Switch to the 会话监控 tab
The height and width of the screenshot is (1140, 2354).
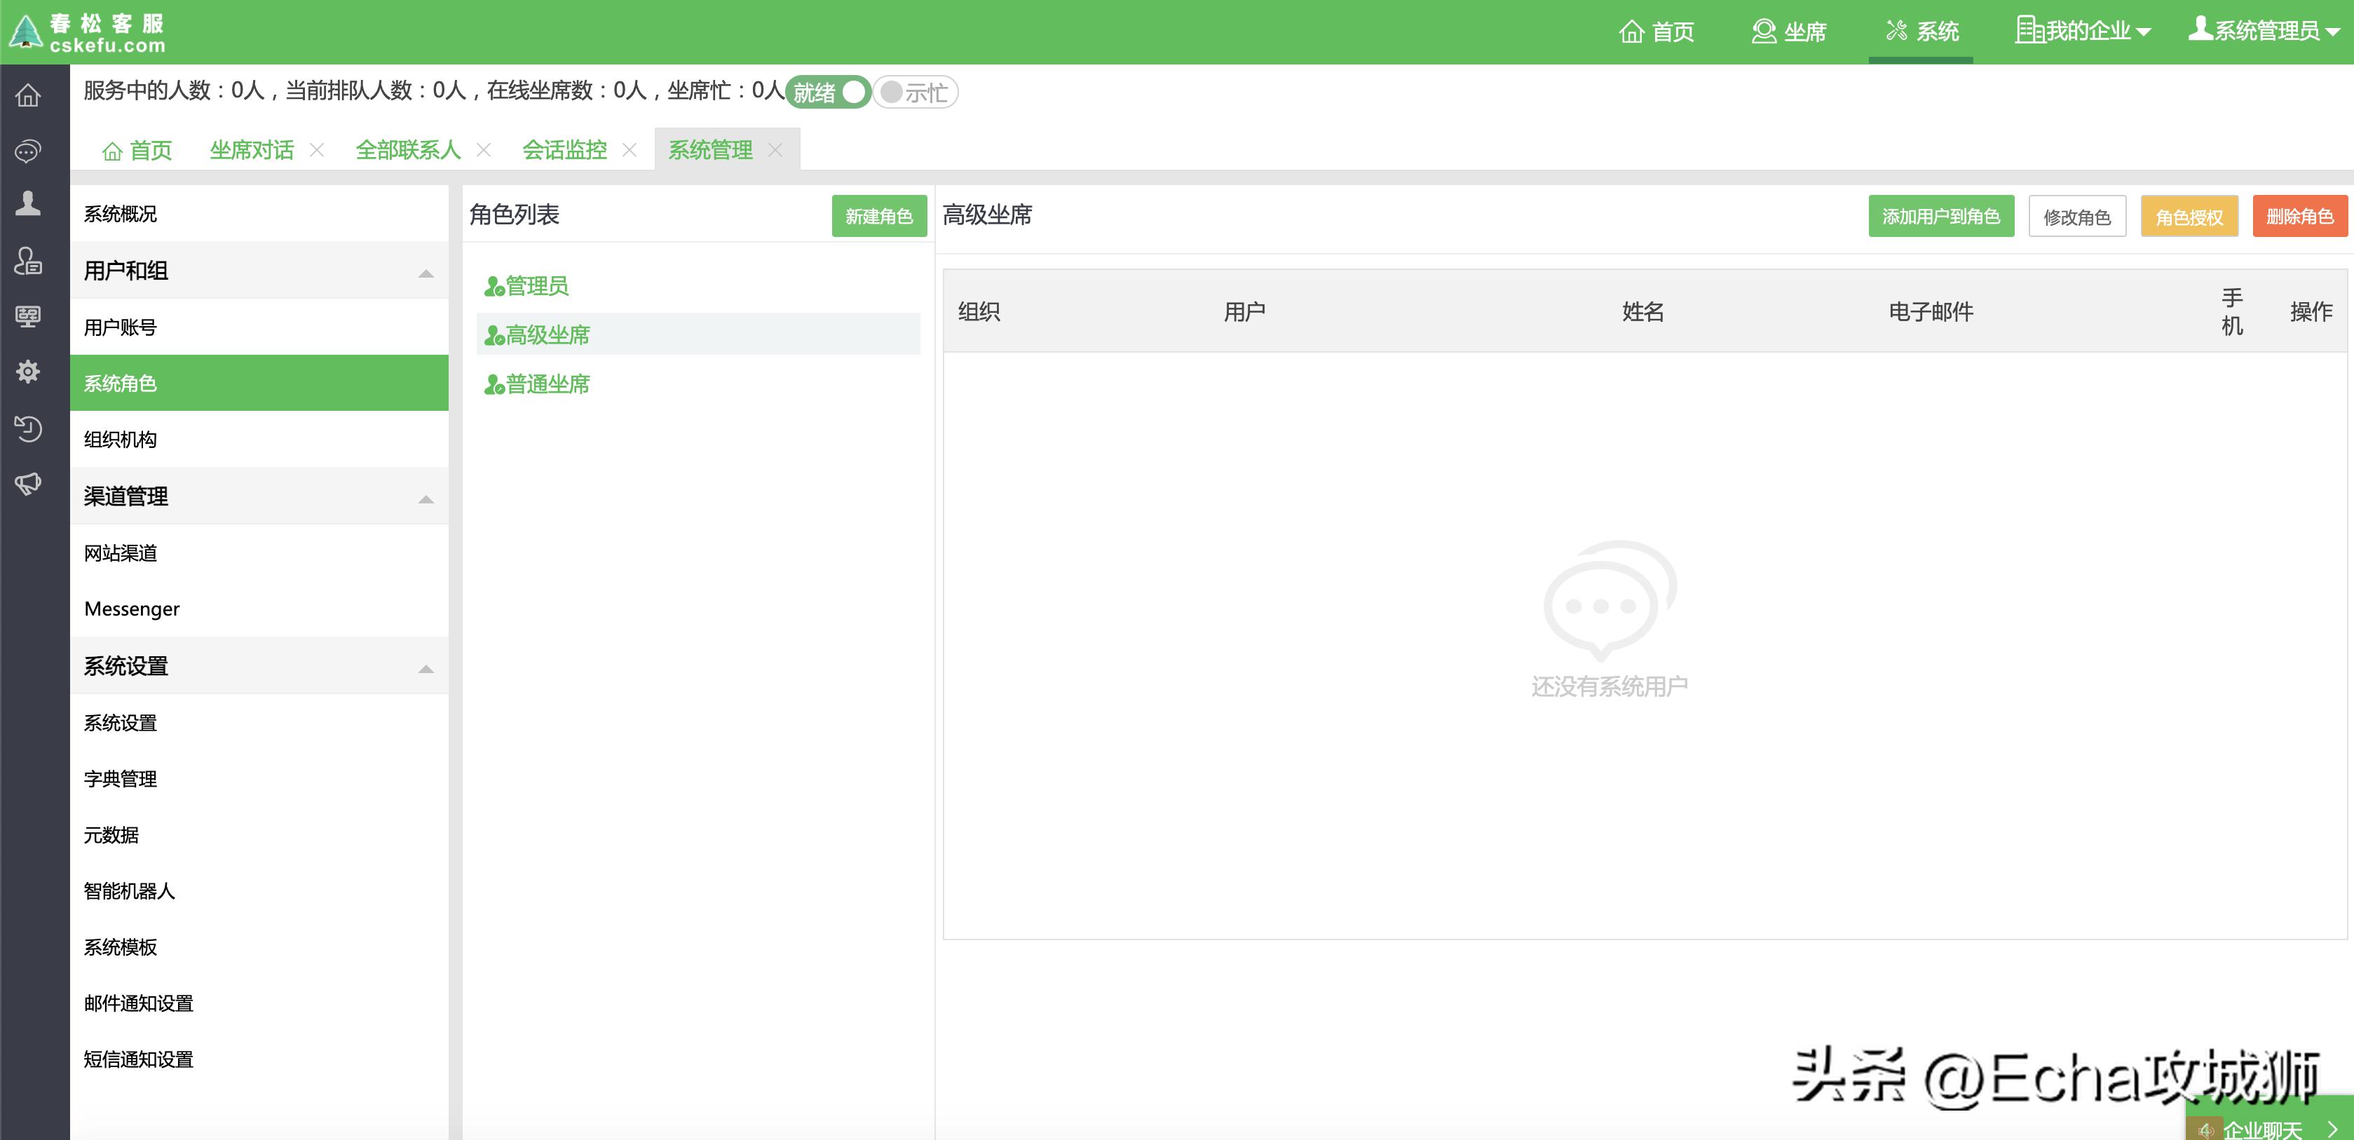point(564,149)
